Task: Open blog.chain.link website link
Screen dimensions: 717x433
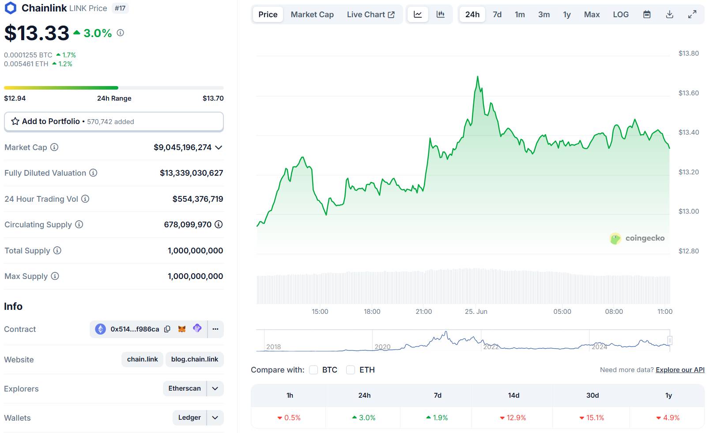Action: [x=195, y=359]
